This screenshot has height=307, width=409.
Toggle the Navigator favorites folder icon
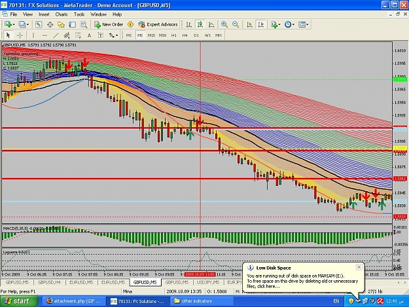(61, 24)
